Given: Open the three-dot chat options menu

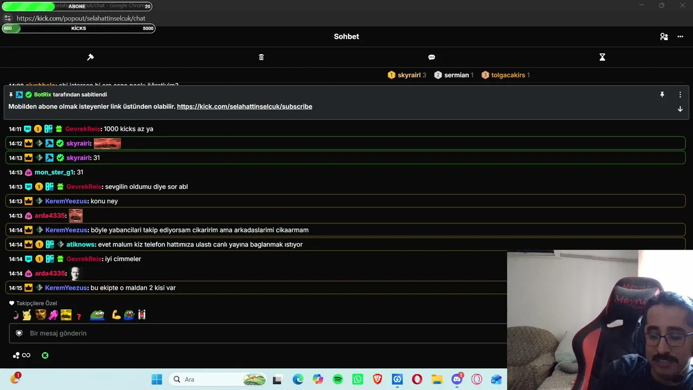Looking at the screenshot, I should point(681,37).
